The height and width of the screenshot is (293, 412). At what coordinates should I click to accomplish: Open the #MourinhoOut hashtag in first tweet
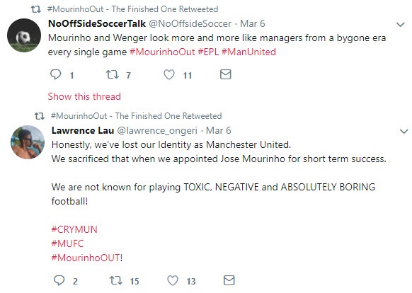[162, 52]
